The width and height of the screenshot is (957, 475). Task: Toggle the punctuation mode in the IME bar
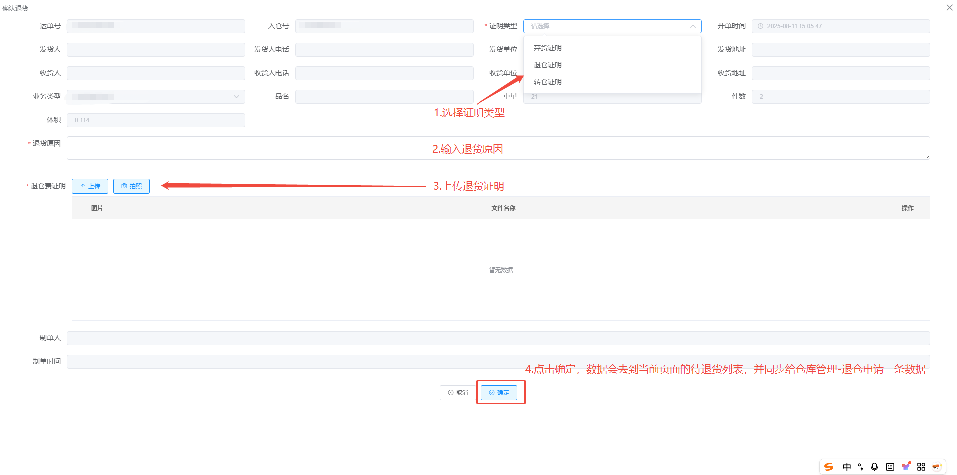click(x=860, y=467)
